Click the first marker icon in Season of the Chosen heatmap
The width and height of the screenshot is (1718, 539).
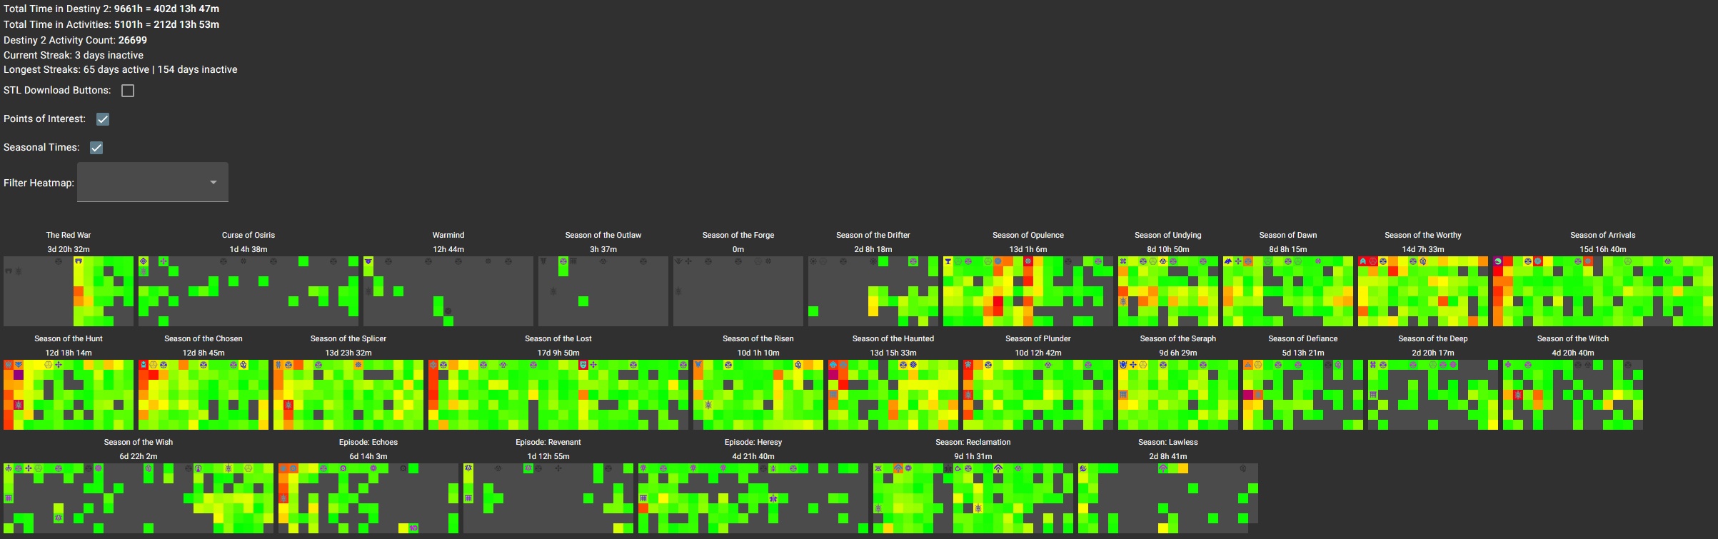[x=144, y=365]
